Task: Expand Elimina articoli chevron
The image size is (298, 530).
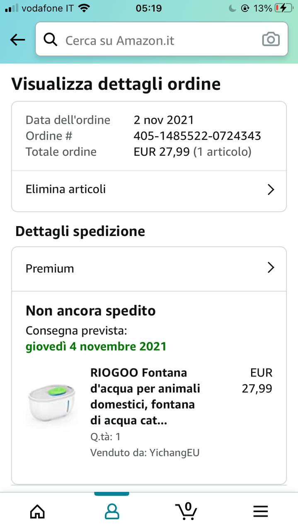Action: click(x=271, y=190)
